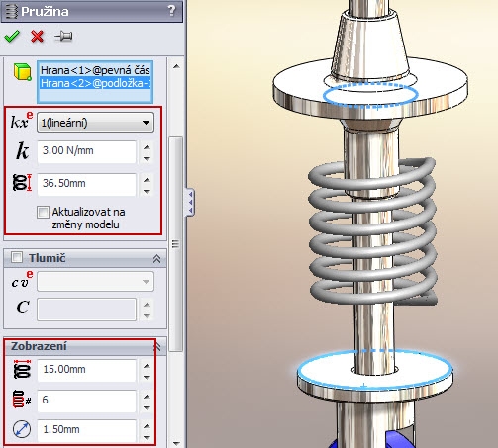498x448 pixels.
Task: Collapse panel with side arrow handle
Action: coord(190,202)
